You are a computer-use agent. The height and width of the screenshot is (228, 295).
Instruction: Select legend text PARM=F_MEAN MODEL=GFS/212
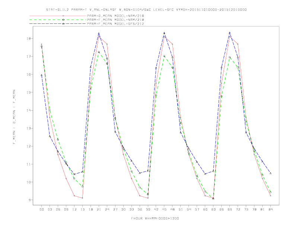(x=115, y=24)
